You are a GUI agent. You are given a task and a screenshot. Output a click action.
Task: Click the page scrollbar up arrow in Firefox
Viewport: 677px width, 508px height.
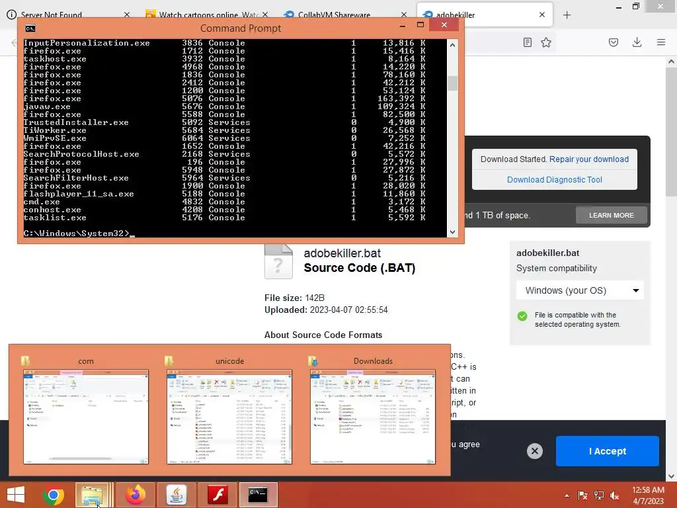pos(671,62)
